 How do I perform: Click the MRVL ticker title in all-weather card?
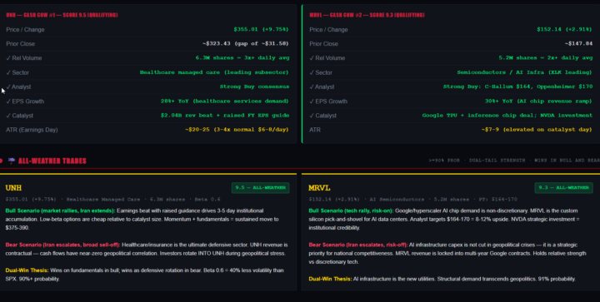(x=319, y=188)
